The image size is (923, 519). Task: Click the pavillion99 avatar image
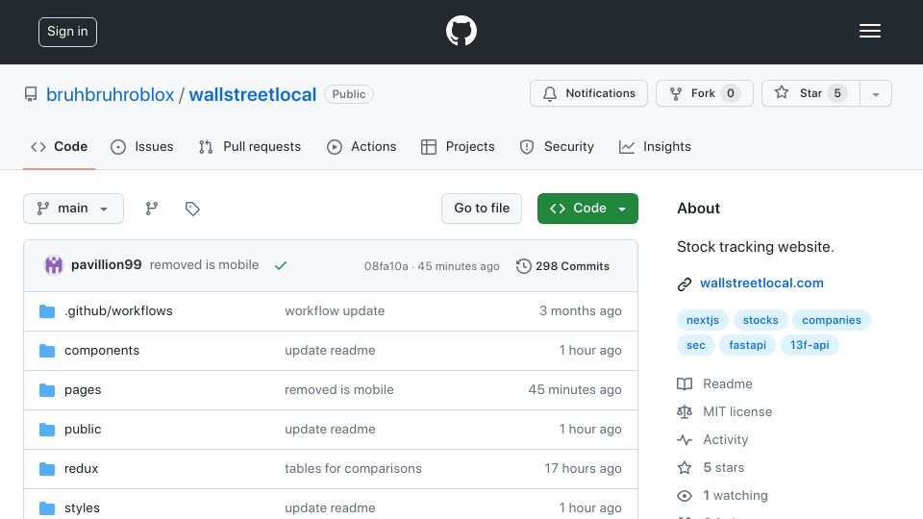pos(54,265)
